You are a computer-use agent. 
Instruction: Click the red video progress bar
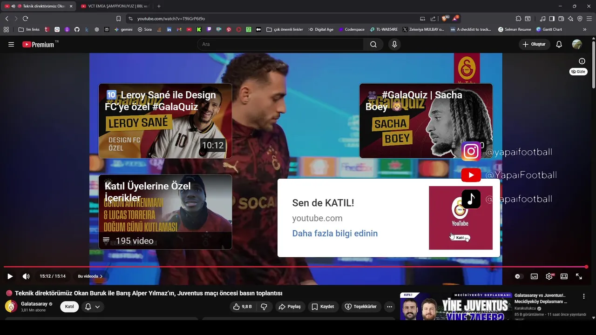(x=295, y=267)
